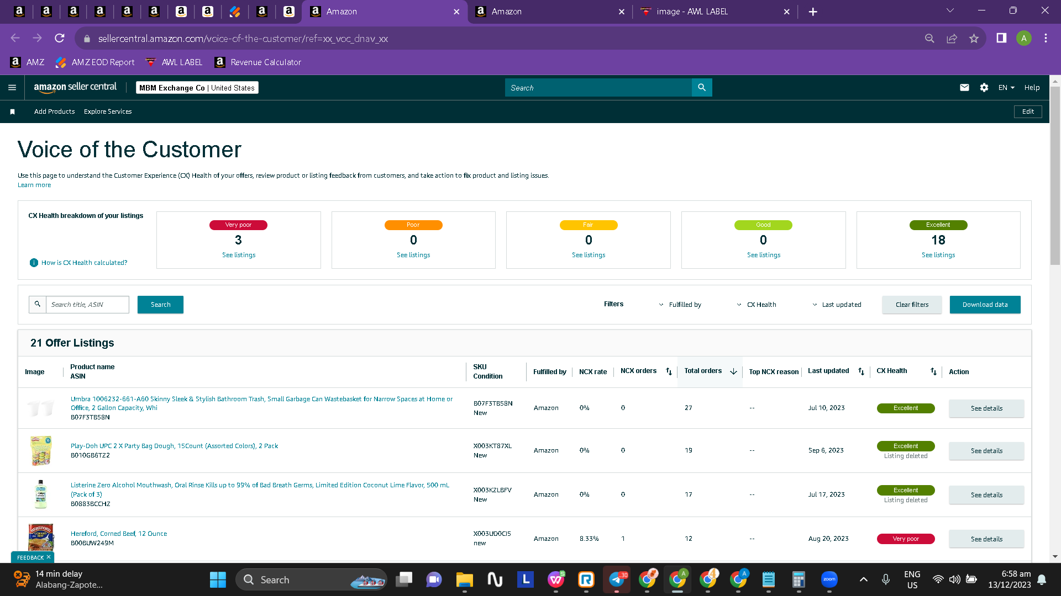Expand the CX Health filter dropdown
Screen dimensions: 1061x596
tap(756, 305)
